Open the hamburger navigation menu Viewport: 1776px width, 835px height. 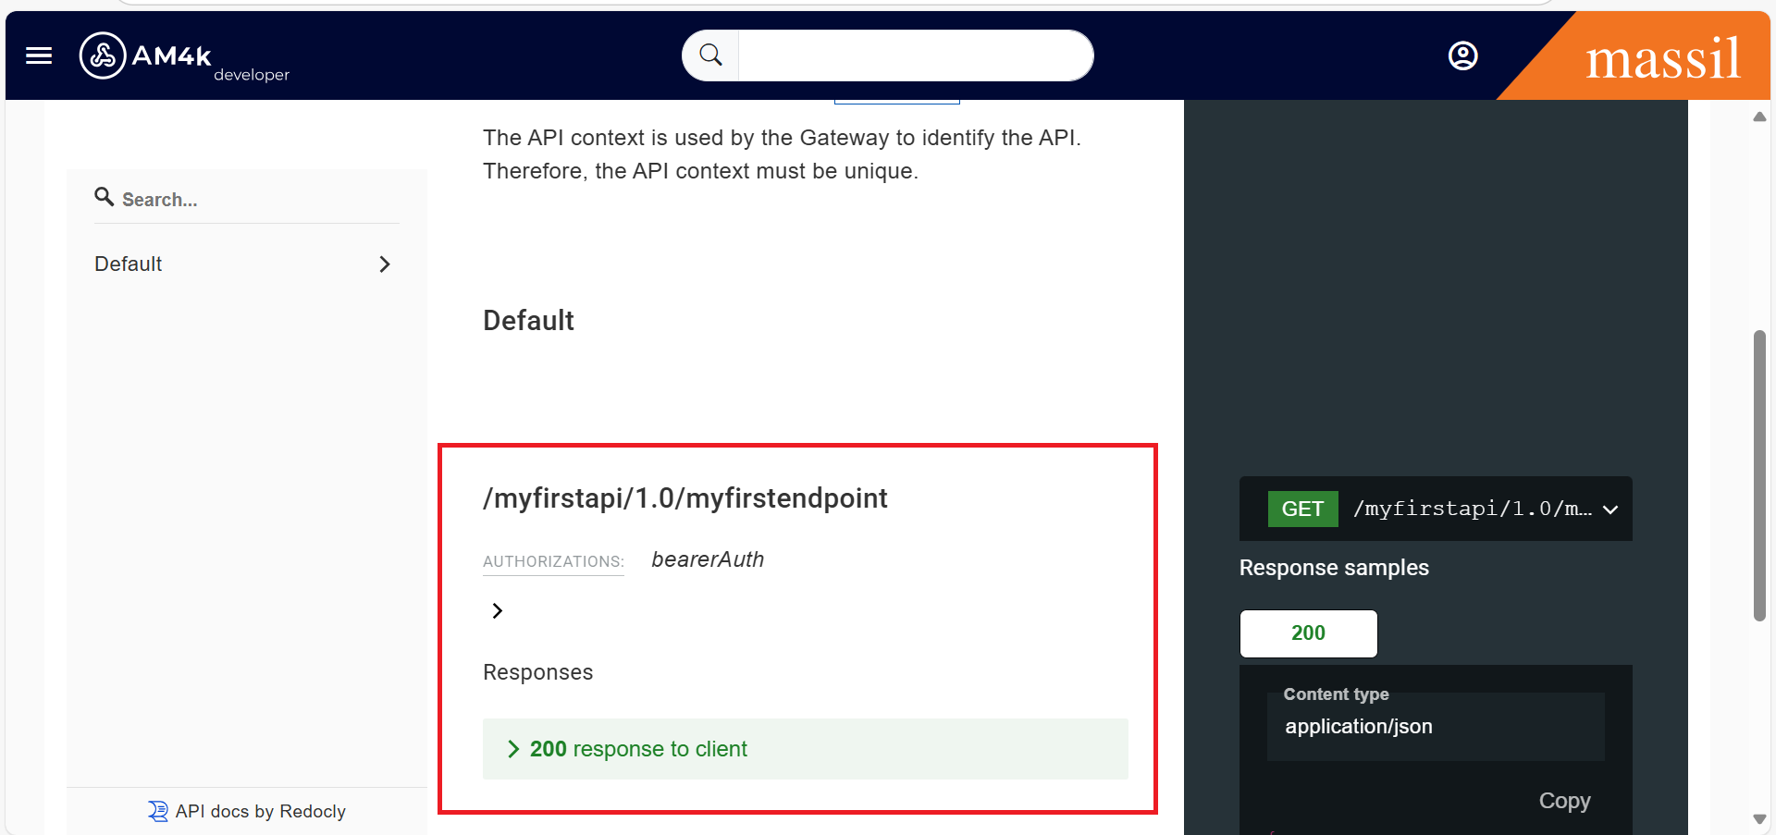tap(39, 56)
